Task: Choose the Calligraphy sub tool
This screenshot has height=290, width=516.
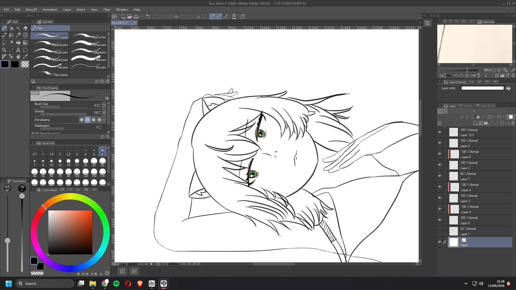Action: pos(89,51)
